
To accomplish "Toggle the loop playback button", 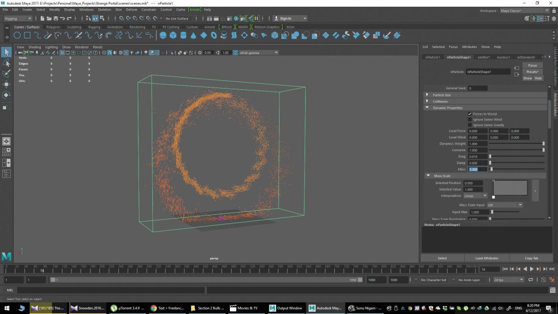I will pyautogui.click(x=531, y=280).
